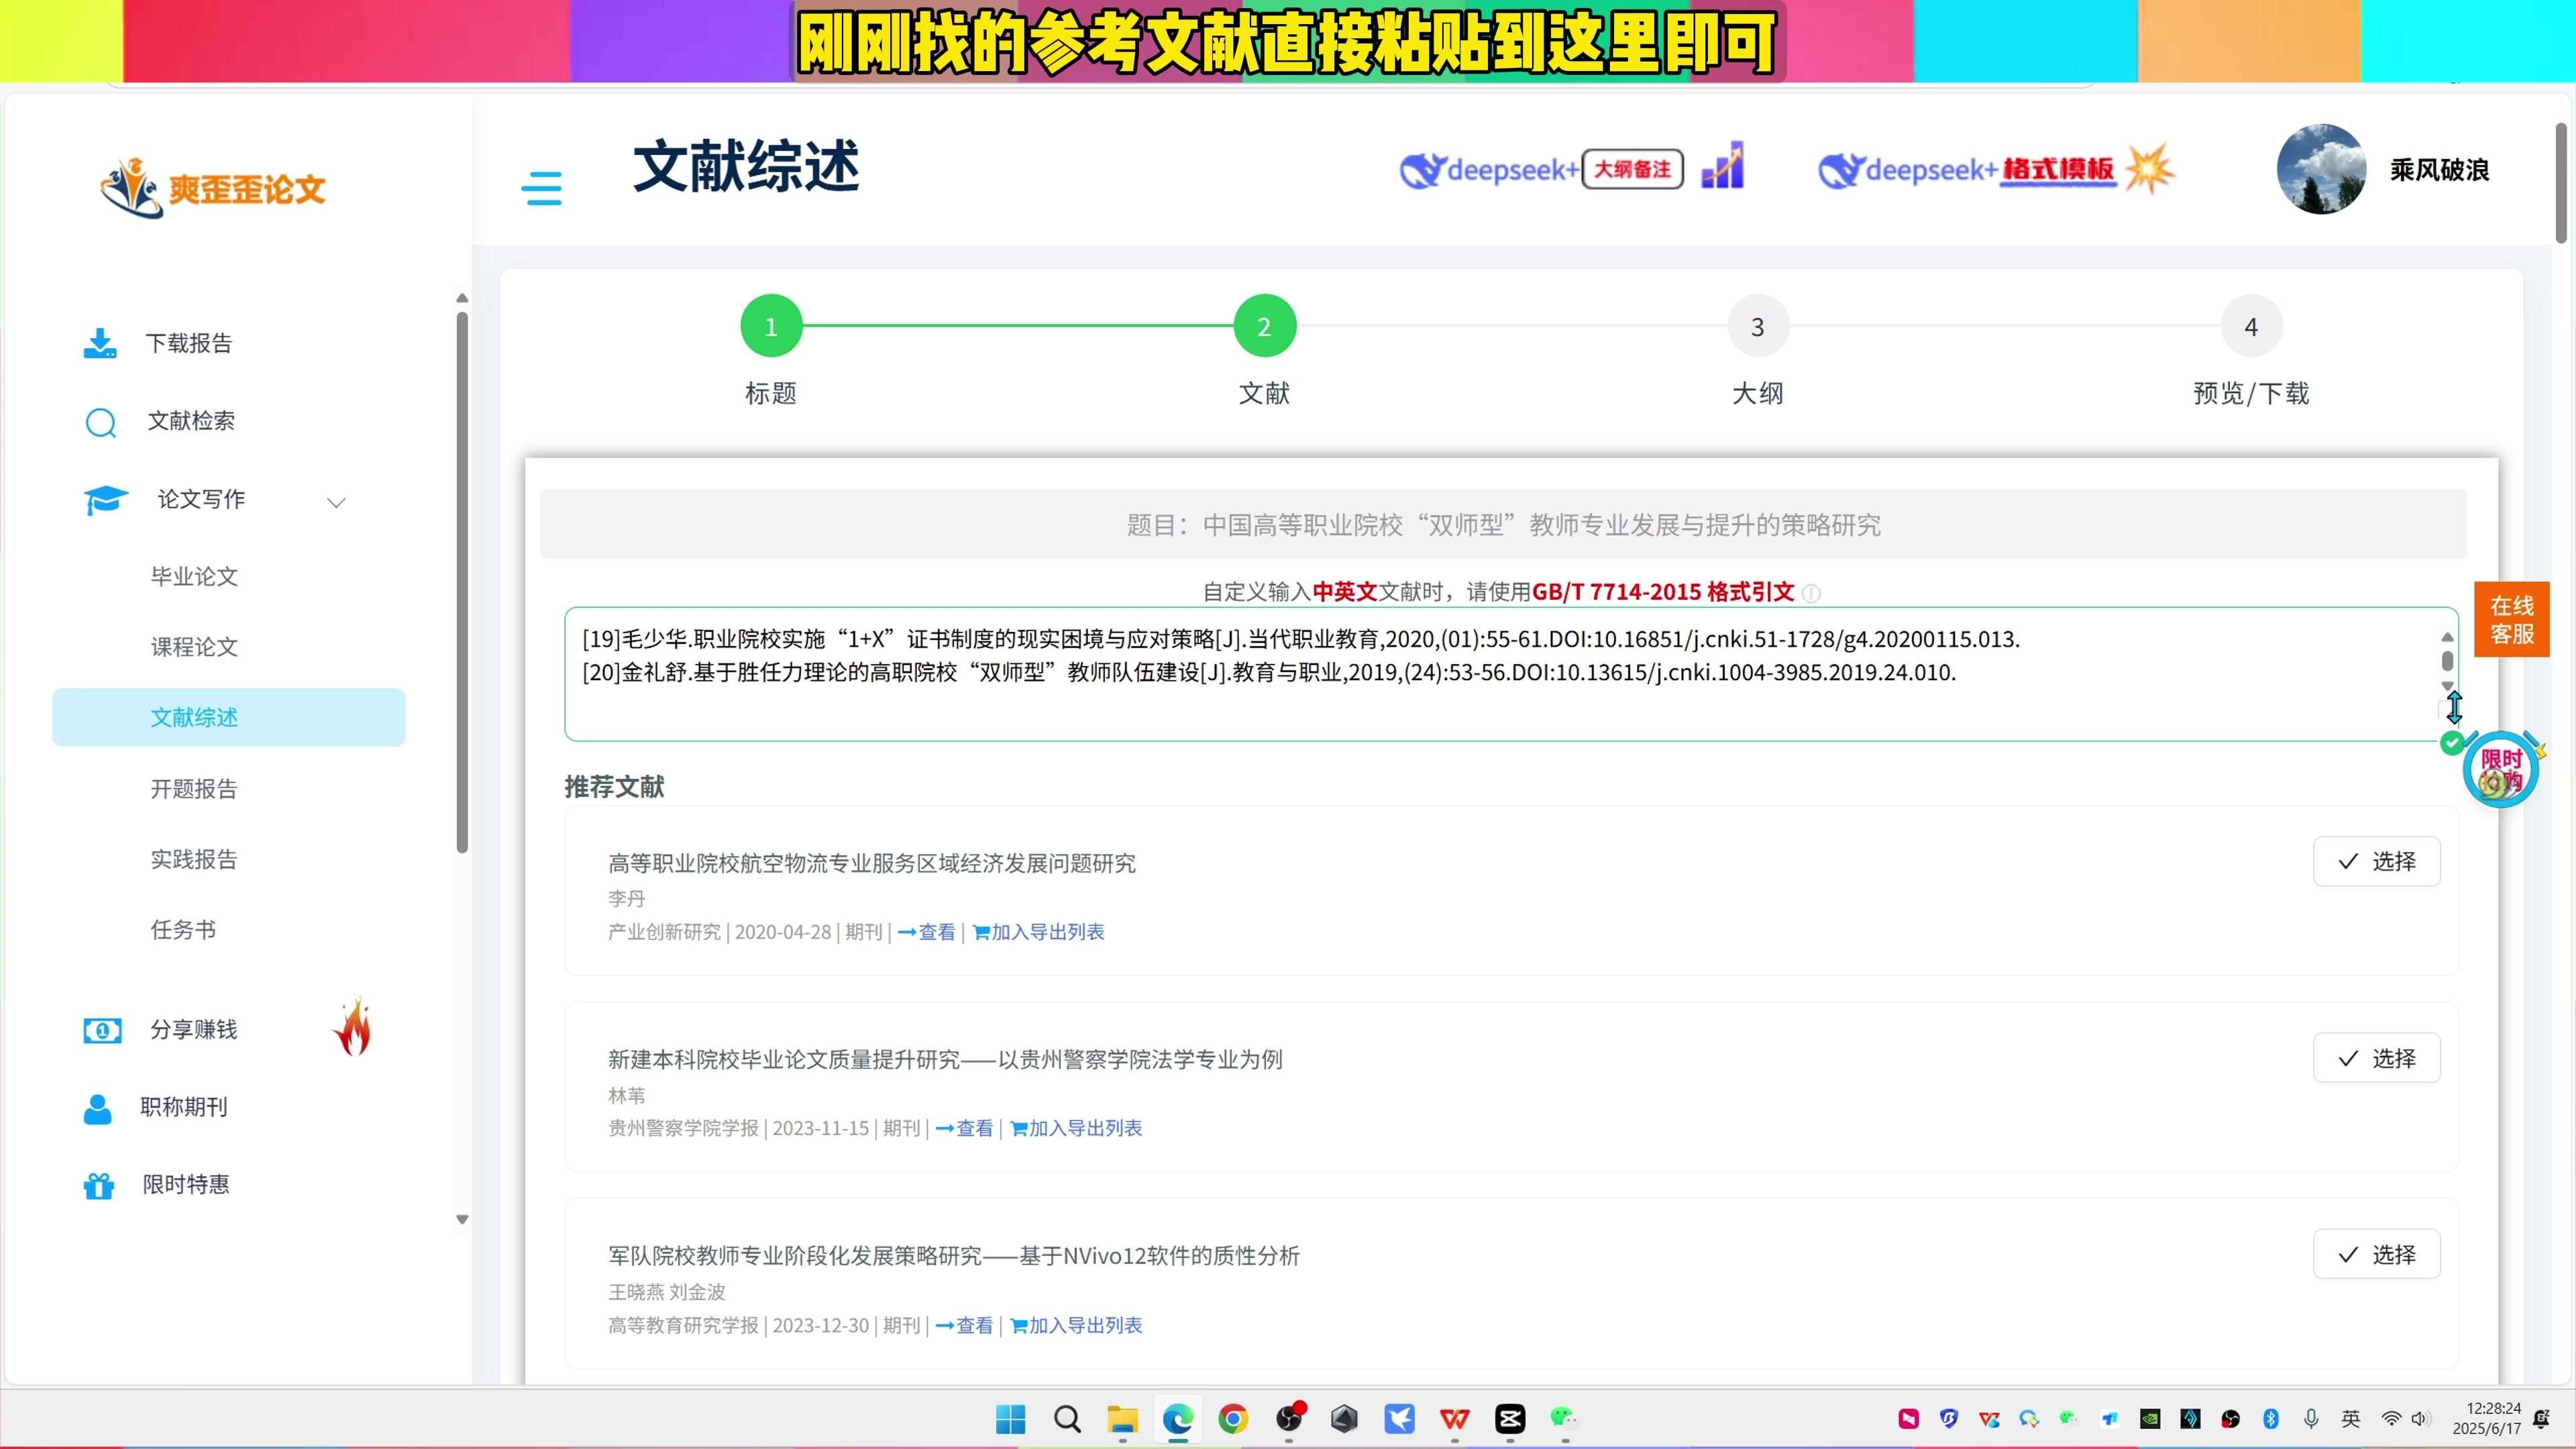Open the user avatar picture
Viewport: 2576px width, 1449px height.
coord(2321,169)
